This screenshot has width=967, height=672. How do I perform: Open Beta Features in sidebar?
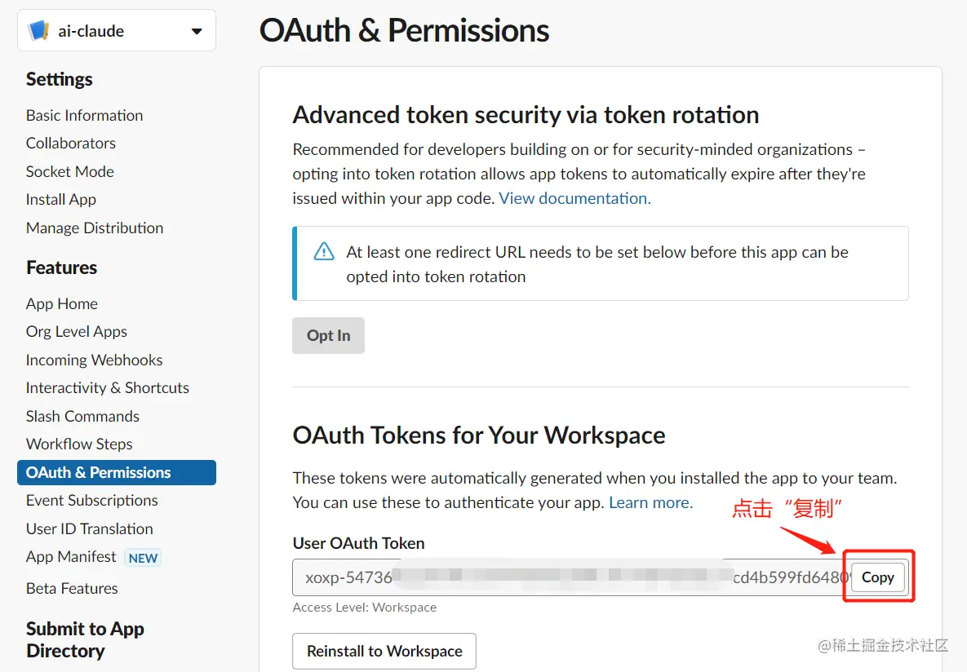[x=72, y=588]
